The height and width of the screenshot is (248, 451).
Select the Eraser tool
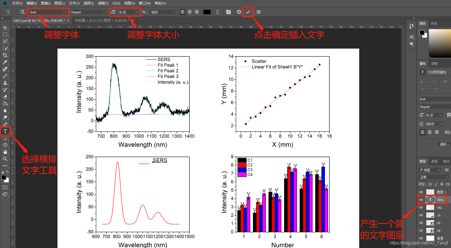[x=5, y=97]
